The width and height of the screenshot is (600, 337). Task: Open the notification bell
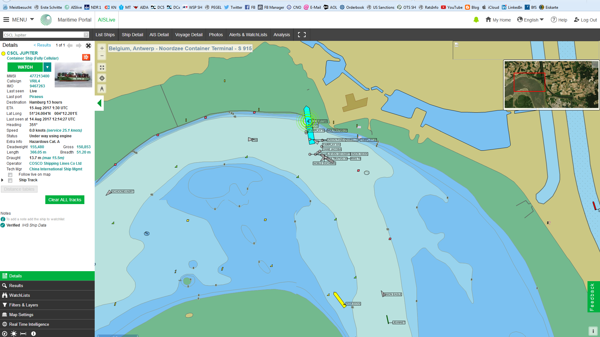point(476,20)
